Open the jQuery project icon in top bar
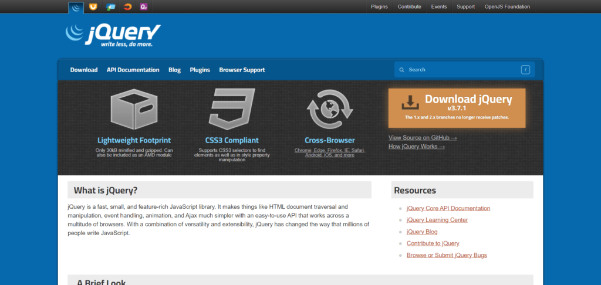The image size is (601, 285). click(76, 7)
